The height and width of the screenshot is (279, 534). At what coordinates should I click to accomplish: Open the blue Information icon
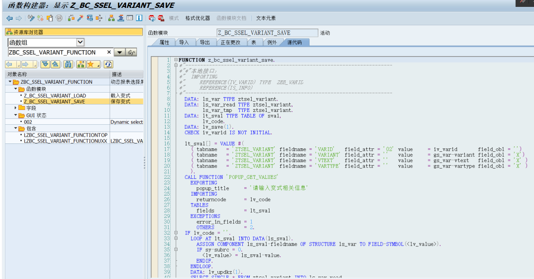139,18
